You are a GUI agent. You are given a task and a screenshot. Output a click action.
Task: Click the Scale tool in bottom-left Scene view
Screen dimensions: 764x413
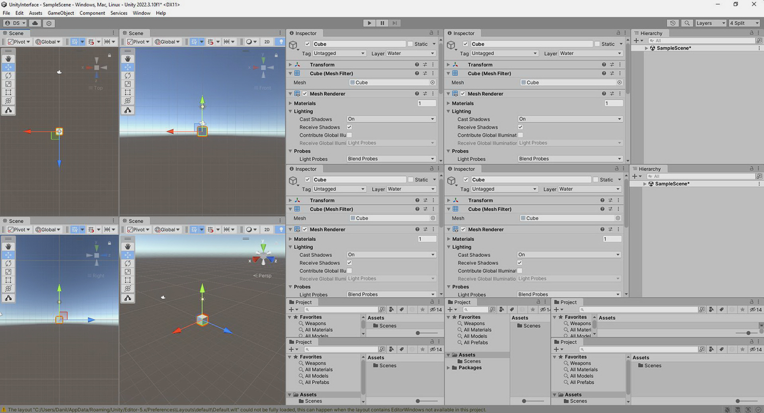click(8, 272)
